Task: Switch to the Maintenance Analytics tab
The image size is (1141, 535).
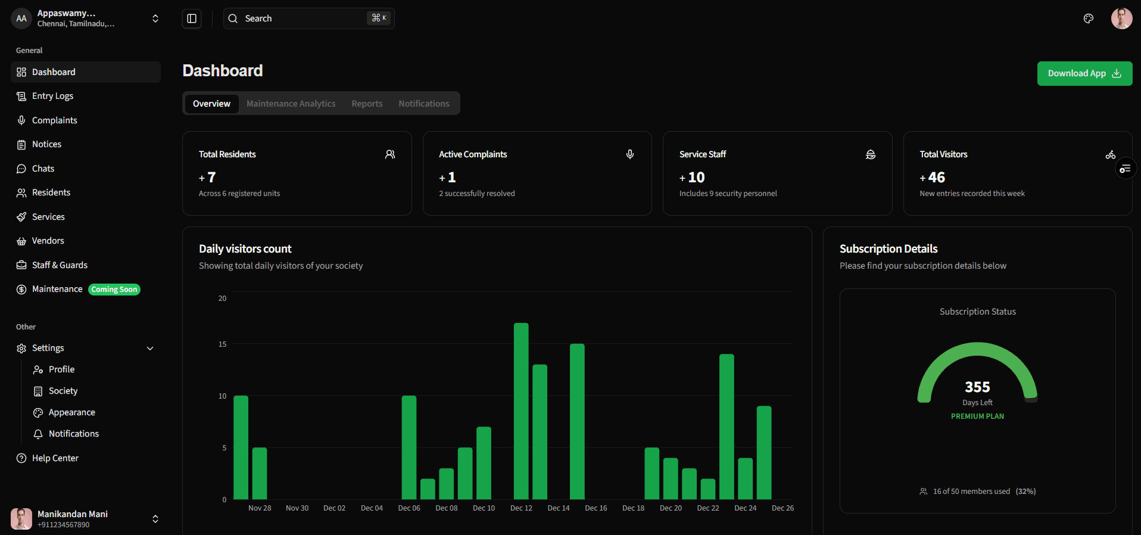Action: 291,104
